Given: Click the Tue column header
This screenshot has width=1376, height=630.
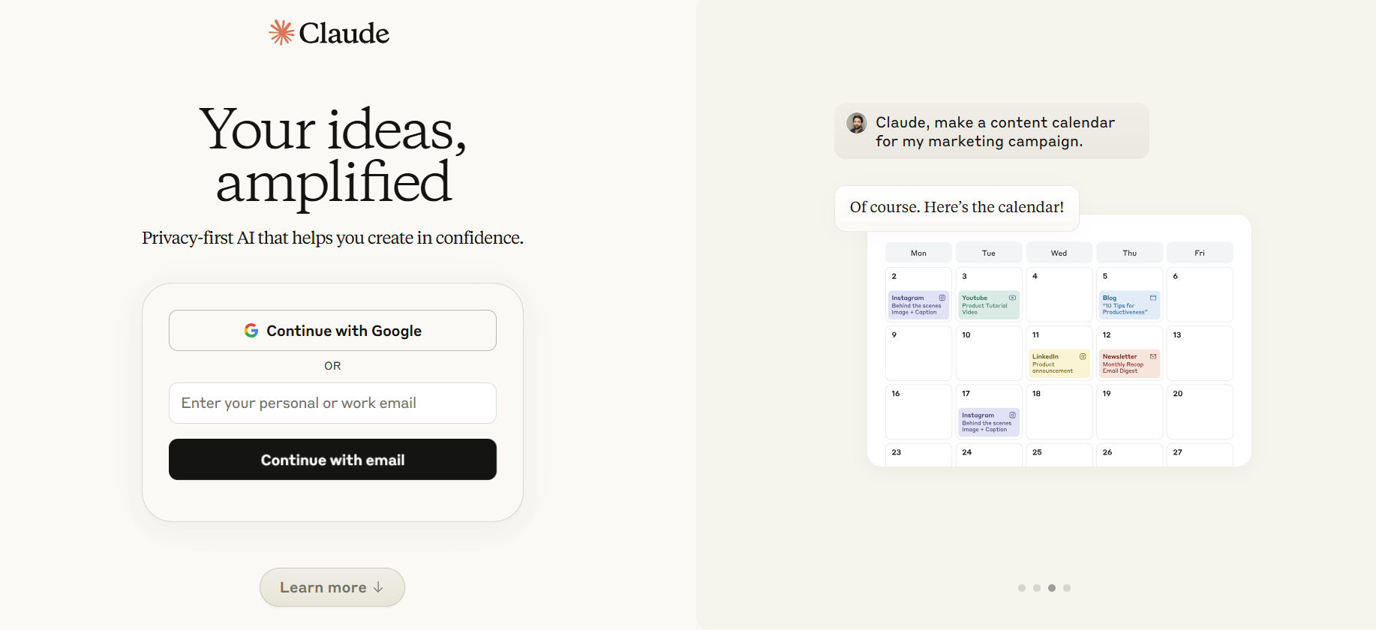Looking at the screenshot, I should point(989,253).
